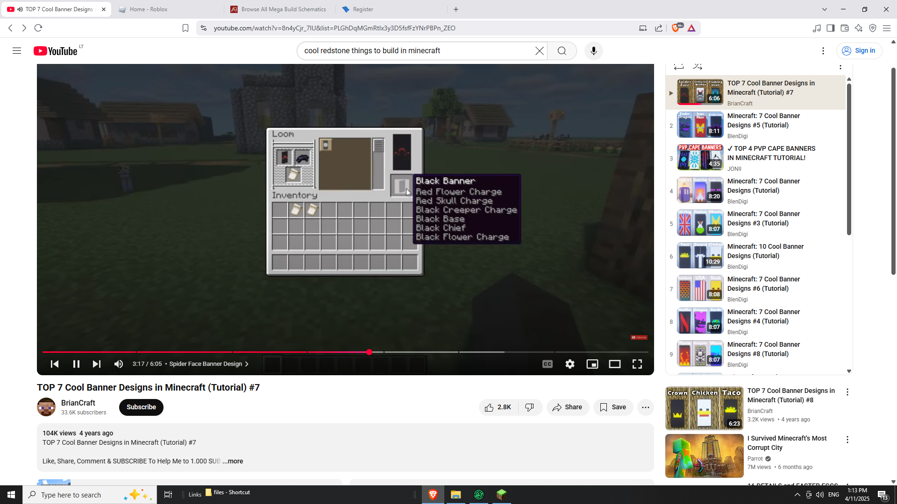The height and width of the screenshot is (504, 897).
Task: Toggle theater mode view
Action: (614, 364)
